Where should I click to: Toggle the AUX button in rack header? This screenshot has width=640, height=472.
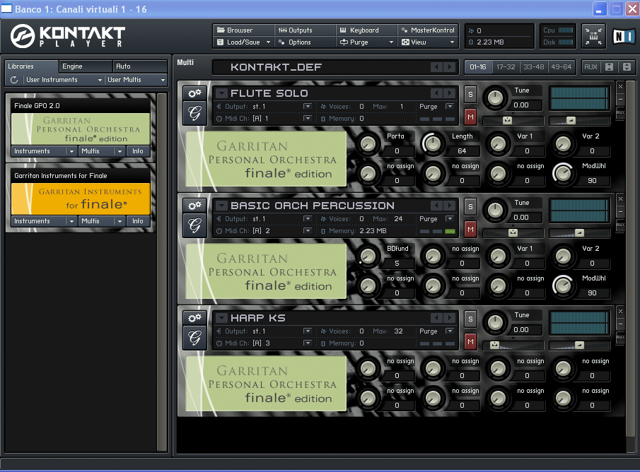590,67
